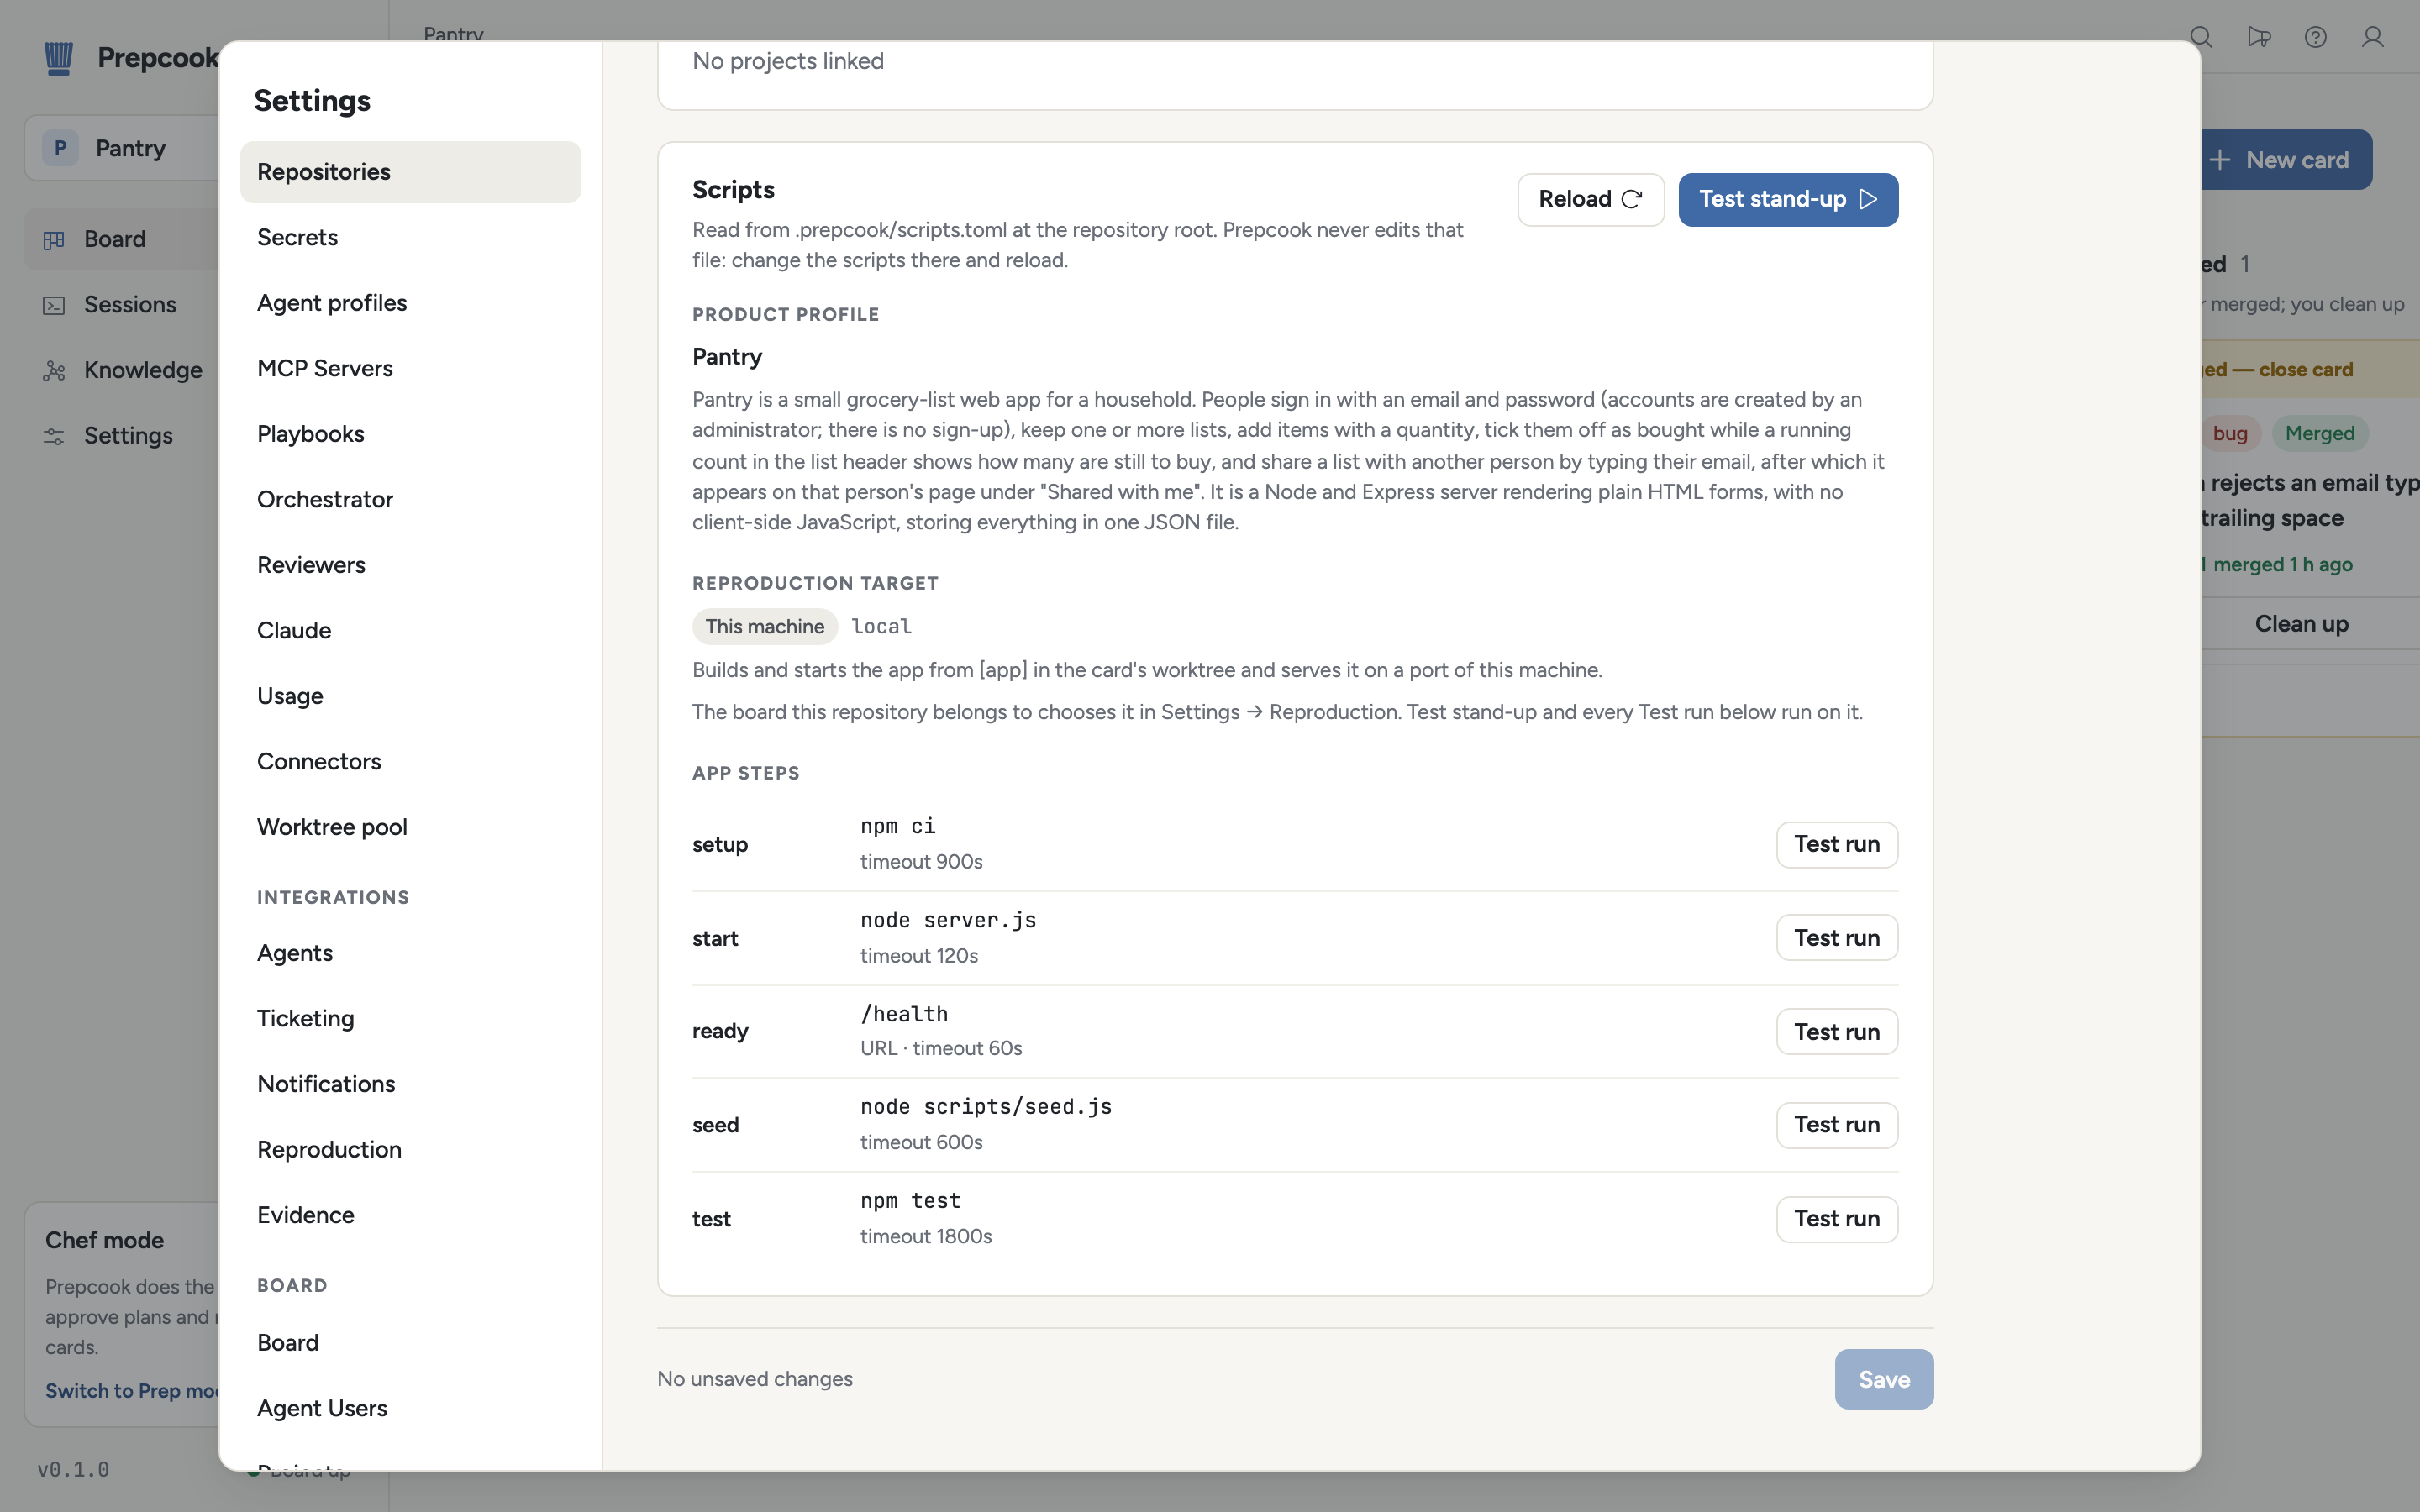Open Reproduction settings
The height and width of the screenshot is (1512, 2420).
tap(410, 1149)
